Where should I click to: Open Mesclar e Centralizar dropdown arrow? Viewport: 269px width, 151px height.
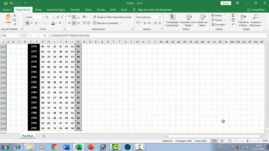click(x=121, y=23)
